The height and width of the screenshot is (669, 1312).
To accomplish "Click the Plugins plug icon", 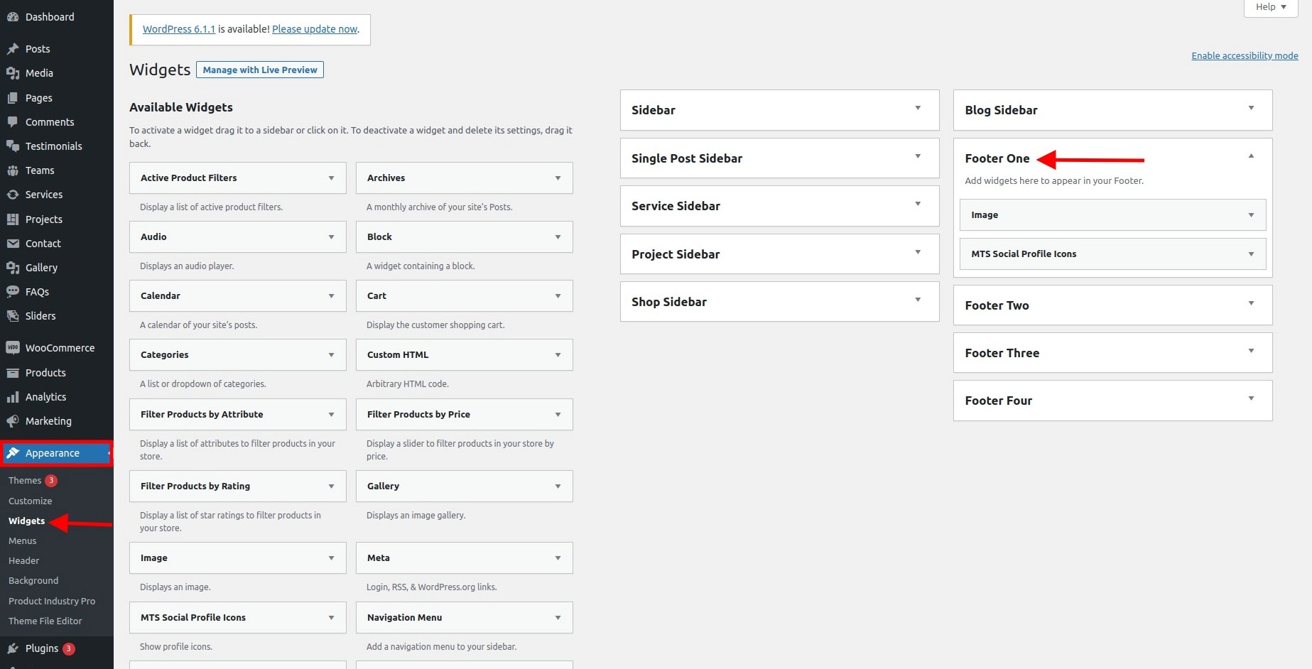I will coord(13,648).
